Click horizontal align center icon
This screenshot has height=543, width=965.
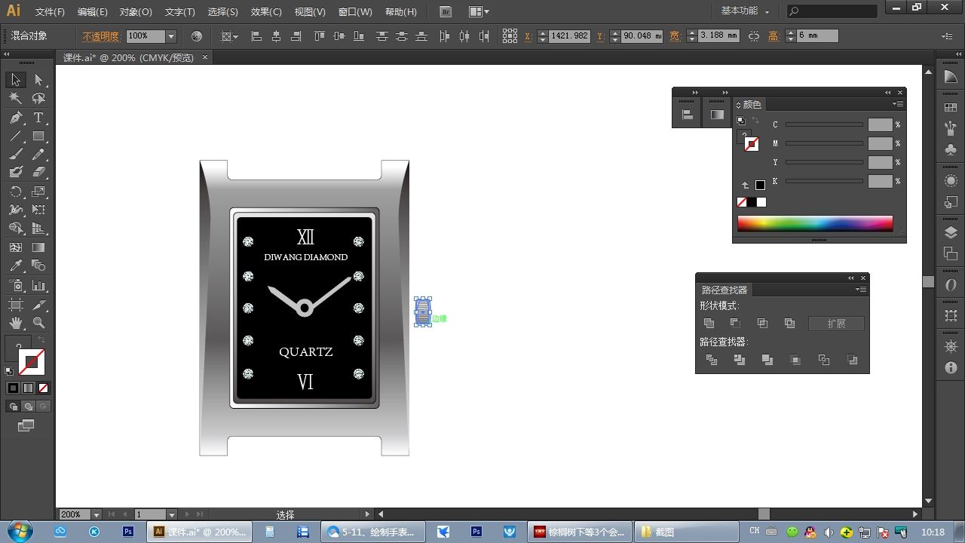276,36
